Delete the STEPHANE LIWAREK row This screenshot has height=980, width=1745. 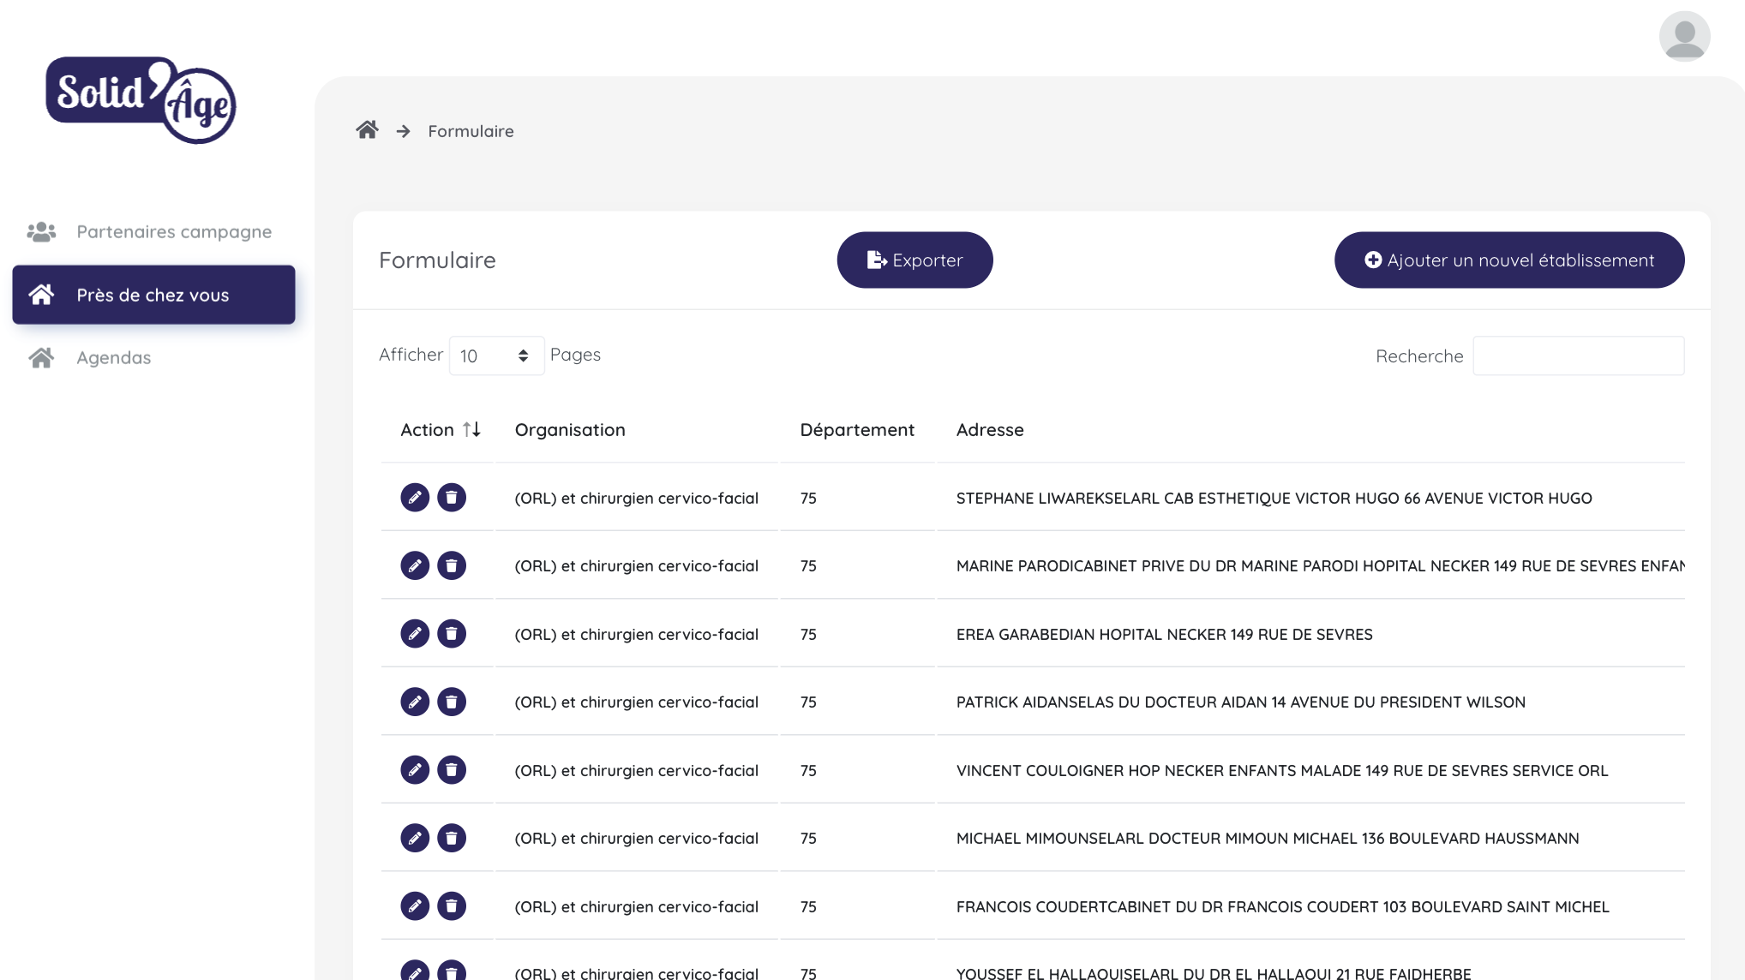point(452,498)
